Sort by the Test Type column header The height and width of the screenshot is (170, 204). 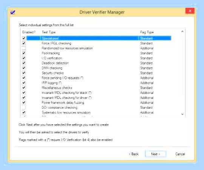point(49,32)
